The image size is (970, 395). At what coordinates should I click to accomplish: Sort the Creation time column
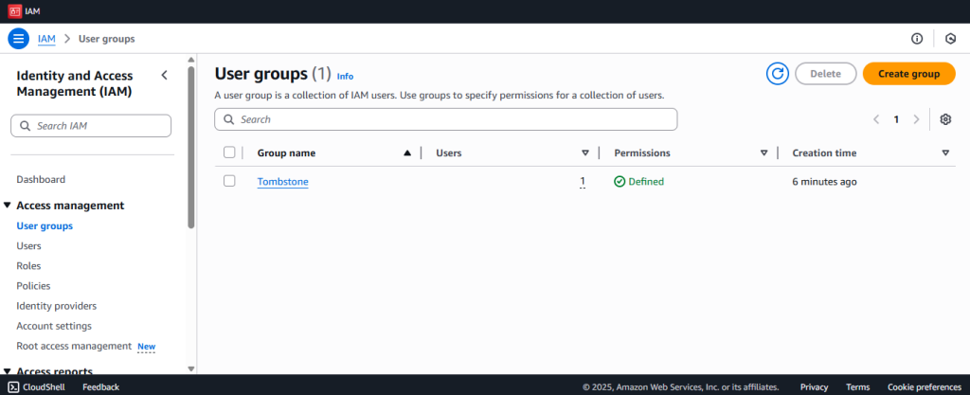coord(945,153)
